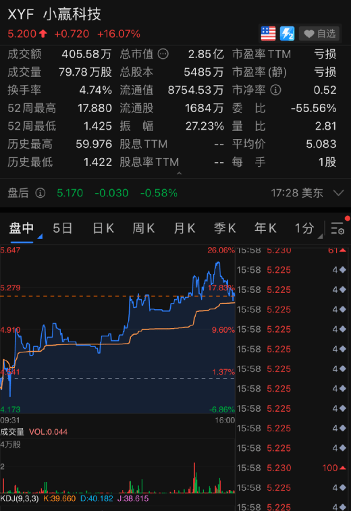The image size is (351, 511).
Task: Switch to 日K chart tab
Action: pyautogui.click(x=103, y=228)
